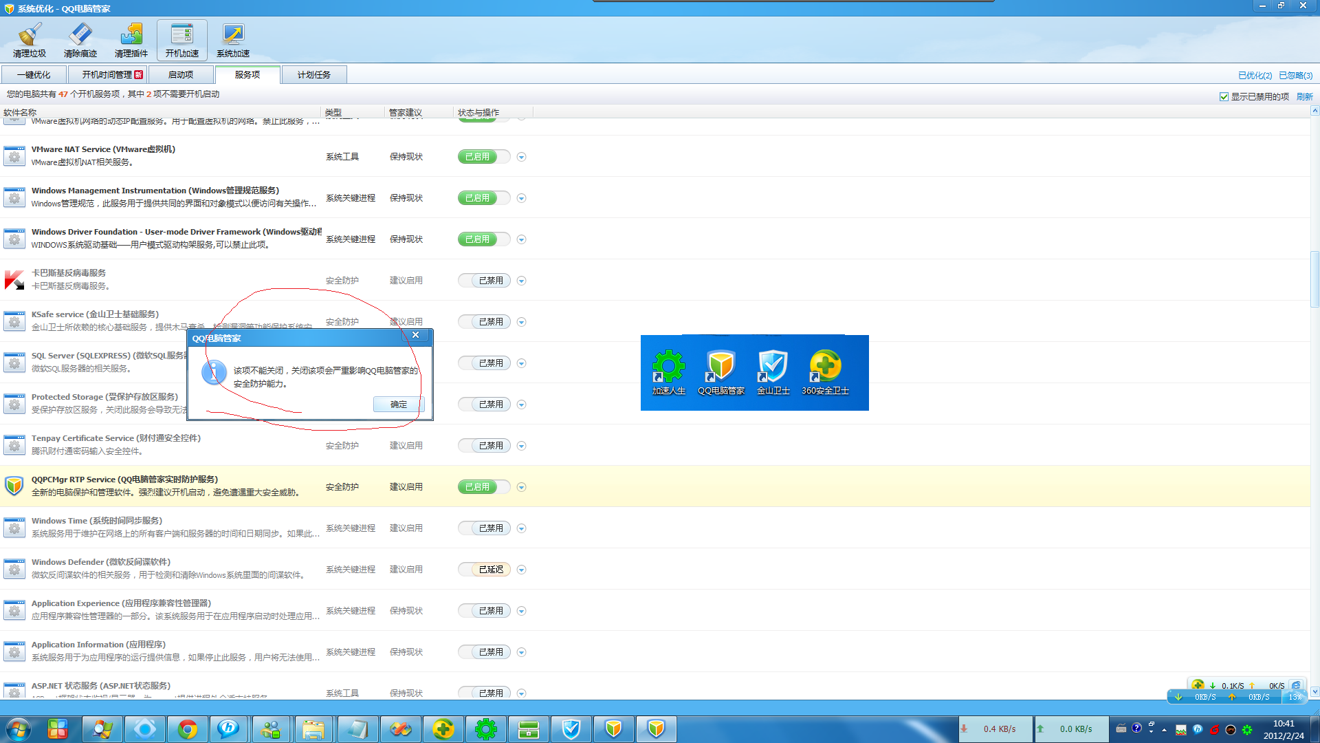1320x743 pixels.
Task: Open Chrome from the taskbar
Action: (x=187, y=729)
